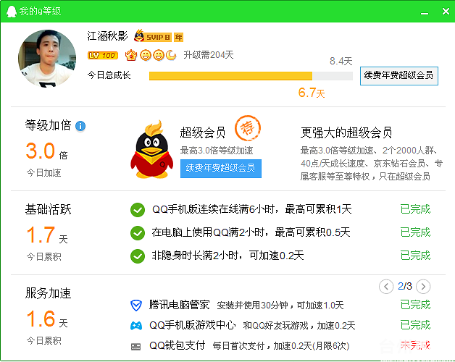Click the yellow 今日总成长 progress bar
Viewport: 455px width, 362px height.
tap(251, 76)
